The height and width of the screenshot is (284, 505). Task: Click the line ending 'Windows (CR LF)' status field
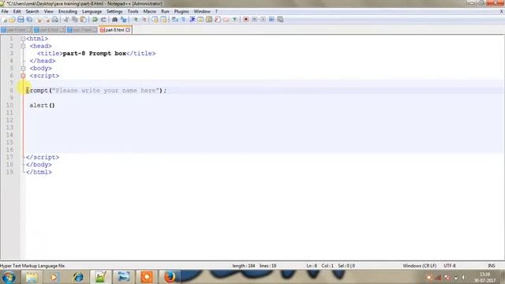pos(419,266)
